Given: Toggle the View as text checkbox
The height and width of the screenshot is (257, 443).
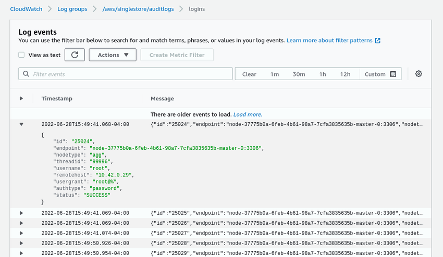Looking at the screenshot, I should pos(21,55).
